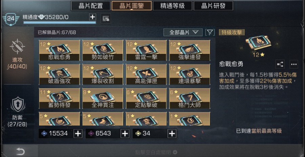This screenshot has height=157, width=305.
Task: Open the 晶片研發 tab
Action: click(213, 6)
